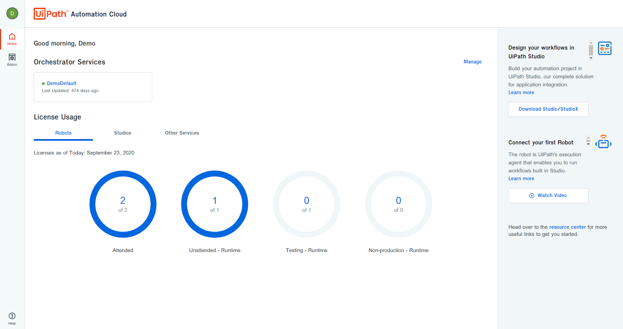
Task: Select the Unattended - Runtime license ring
Action: (215, 204)
